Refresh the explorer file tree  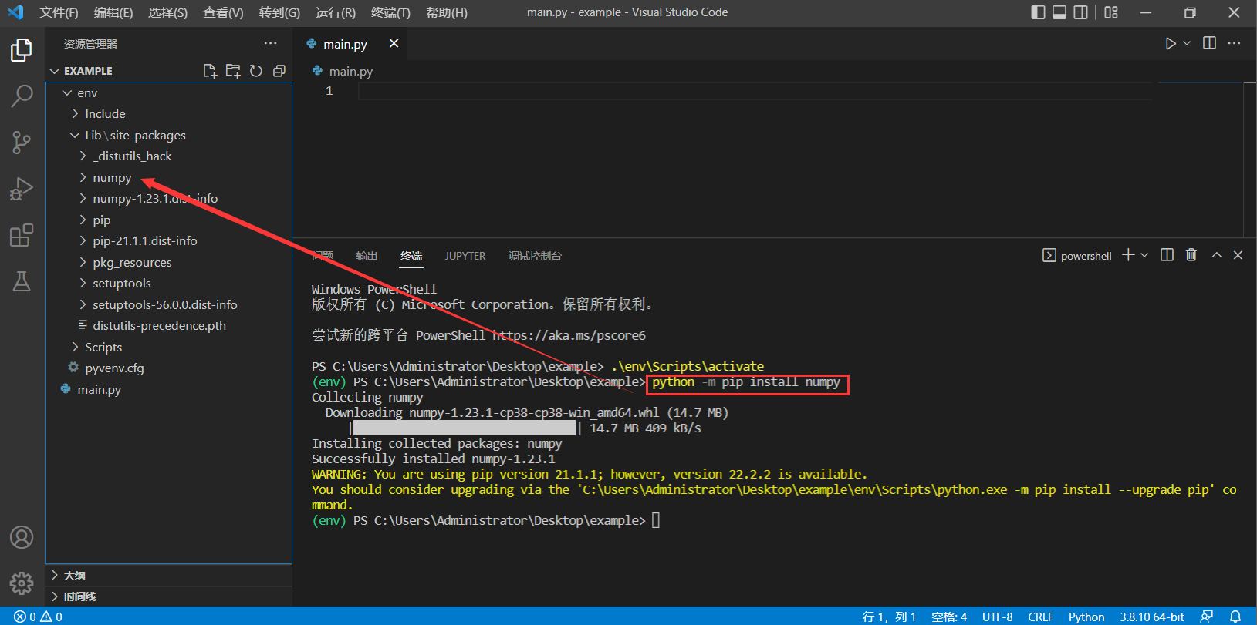pos(256,71)
